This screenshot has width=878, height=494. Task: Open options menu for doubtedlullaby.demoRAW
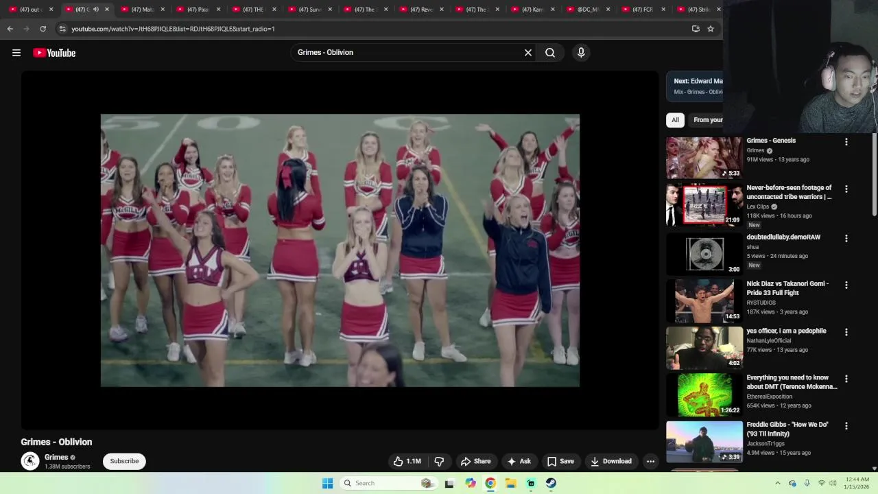point(846,238)
